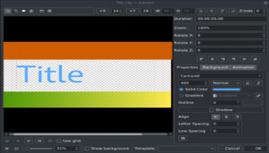
Task: Lower object to bottom icon next to Z-Index
Action: (x=233, y=11)
